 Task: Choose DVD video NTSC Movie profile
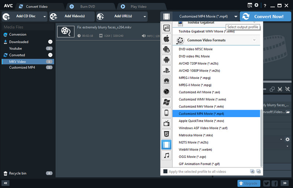[216, 49]
